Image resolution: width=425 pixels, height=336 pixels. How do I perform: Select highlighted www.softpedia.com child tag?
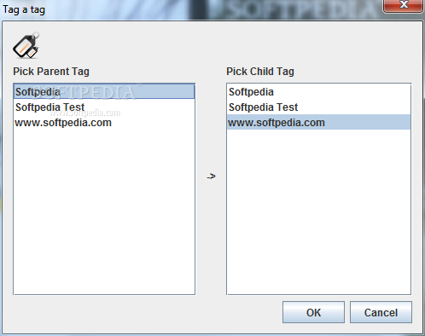(318, 123)
